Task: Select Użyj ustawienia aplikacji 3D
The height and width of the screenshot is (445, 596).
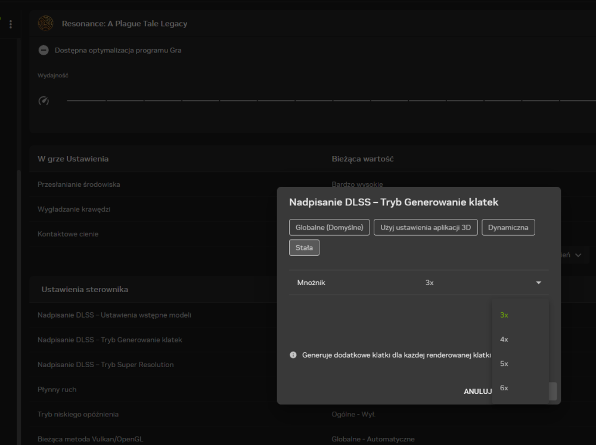Action: click(426, 227)
